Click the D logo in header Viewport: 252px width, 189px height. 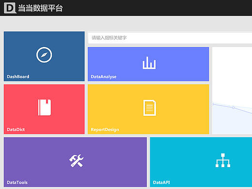pos(10,8)
